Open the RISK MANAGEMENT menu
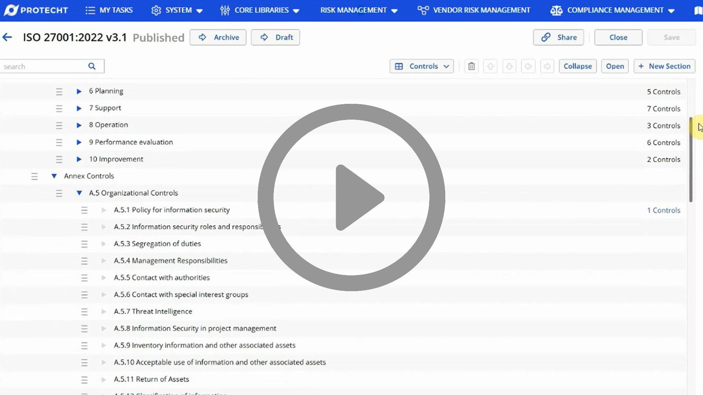The image size is (703, 395). 358,10
